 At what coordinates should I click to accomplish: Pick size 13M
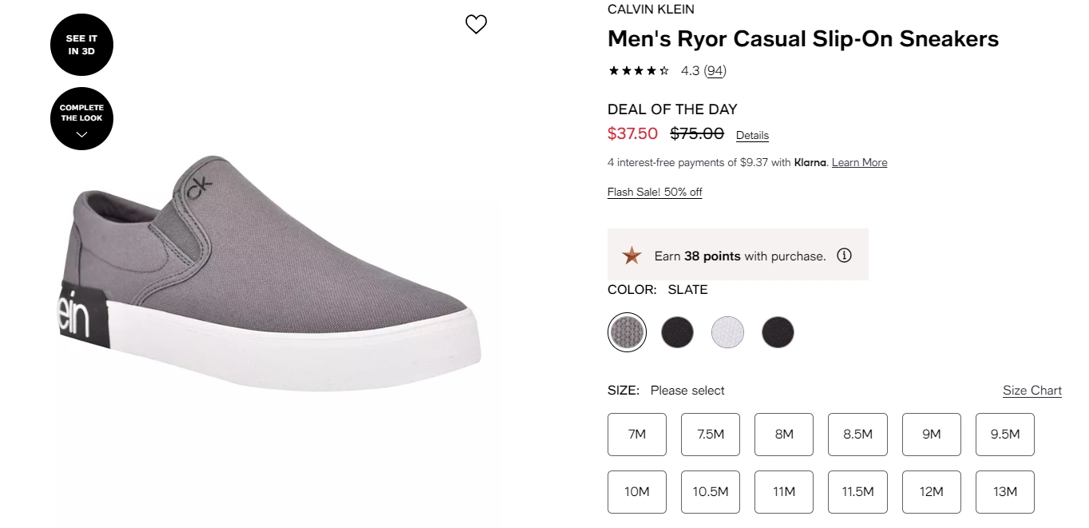(1005, 492)
